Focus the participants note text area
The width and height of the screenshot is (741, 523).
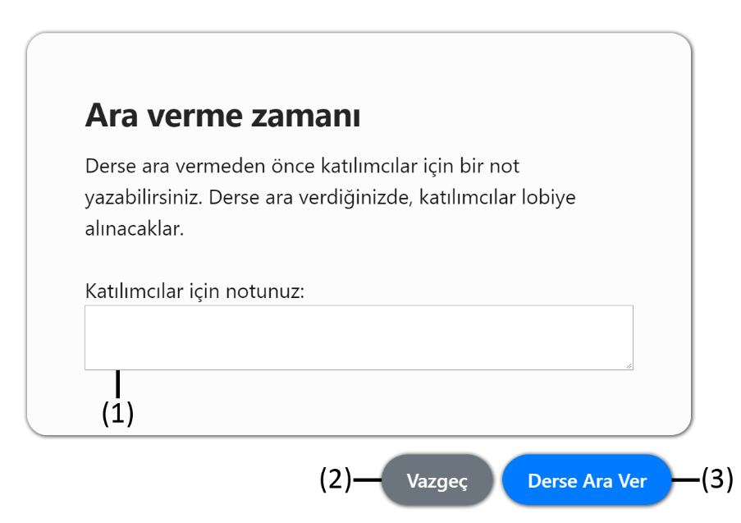pyautogui.click(x=359, y=337)
